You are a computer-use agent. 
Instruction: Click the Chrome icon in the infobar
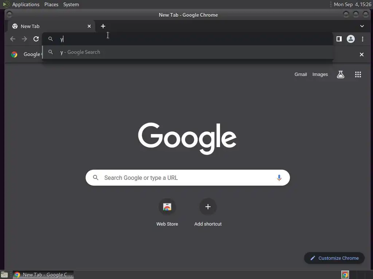[14, 54]
